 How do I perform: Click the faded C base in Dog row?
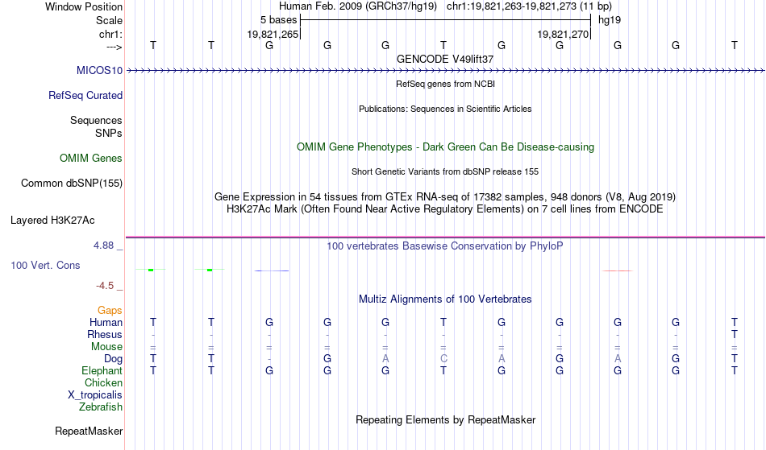click(443, 359)
